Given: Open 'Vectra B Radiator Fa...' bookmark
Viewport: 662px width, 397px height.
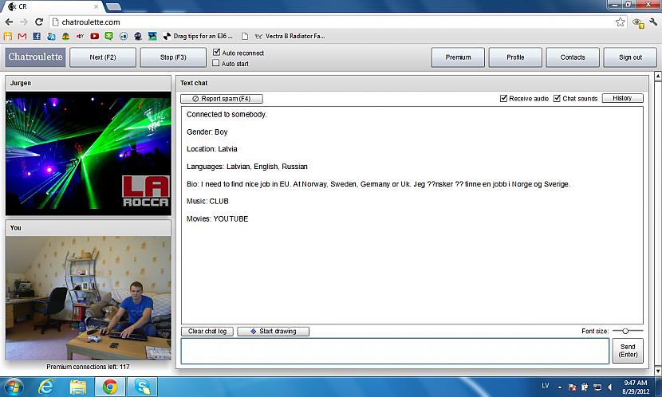Looking at the screenshot, I should click(x=290, y=37).
